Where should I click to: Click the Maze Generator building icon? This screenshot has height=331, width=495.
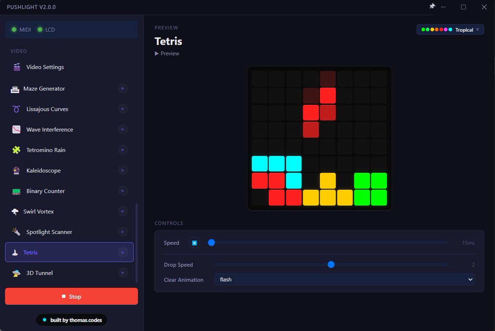[15, 89]
